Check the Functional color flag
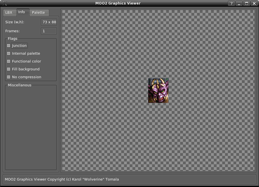The image size is (259, 187). 8,61
